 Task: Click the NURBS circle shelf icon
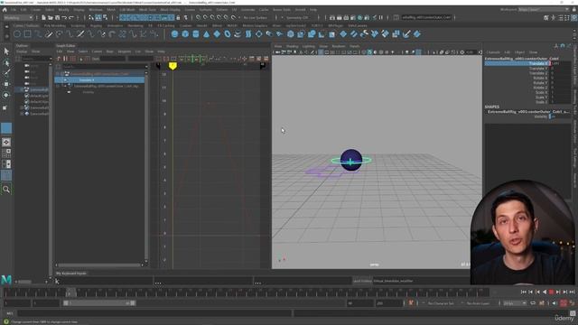point(17,34)
